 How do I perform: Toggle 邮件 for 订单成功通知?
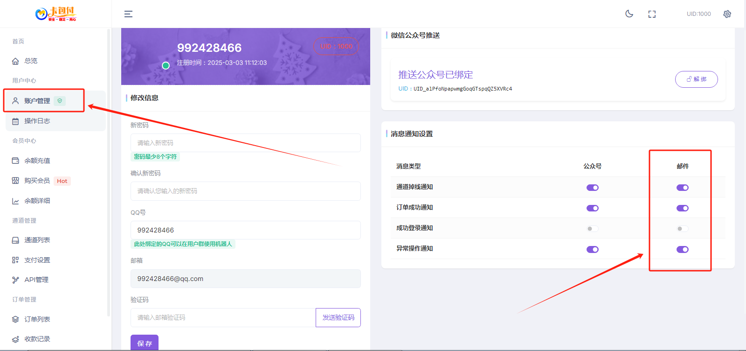(683, 208)
